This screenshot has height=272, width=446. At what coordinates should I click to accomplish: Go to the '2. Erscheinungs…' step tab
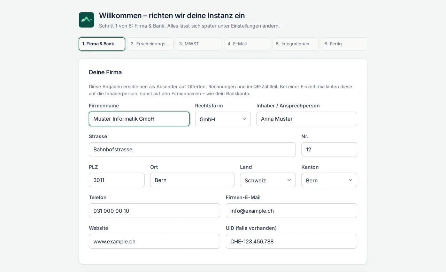click(150, 44)
